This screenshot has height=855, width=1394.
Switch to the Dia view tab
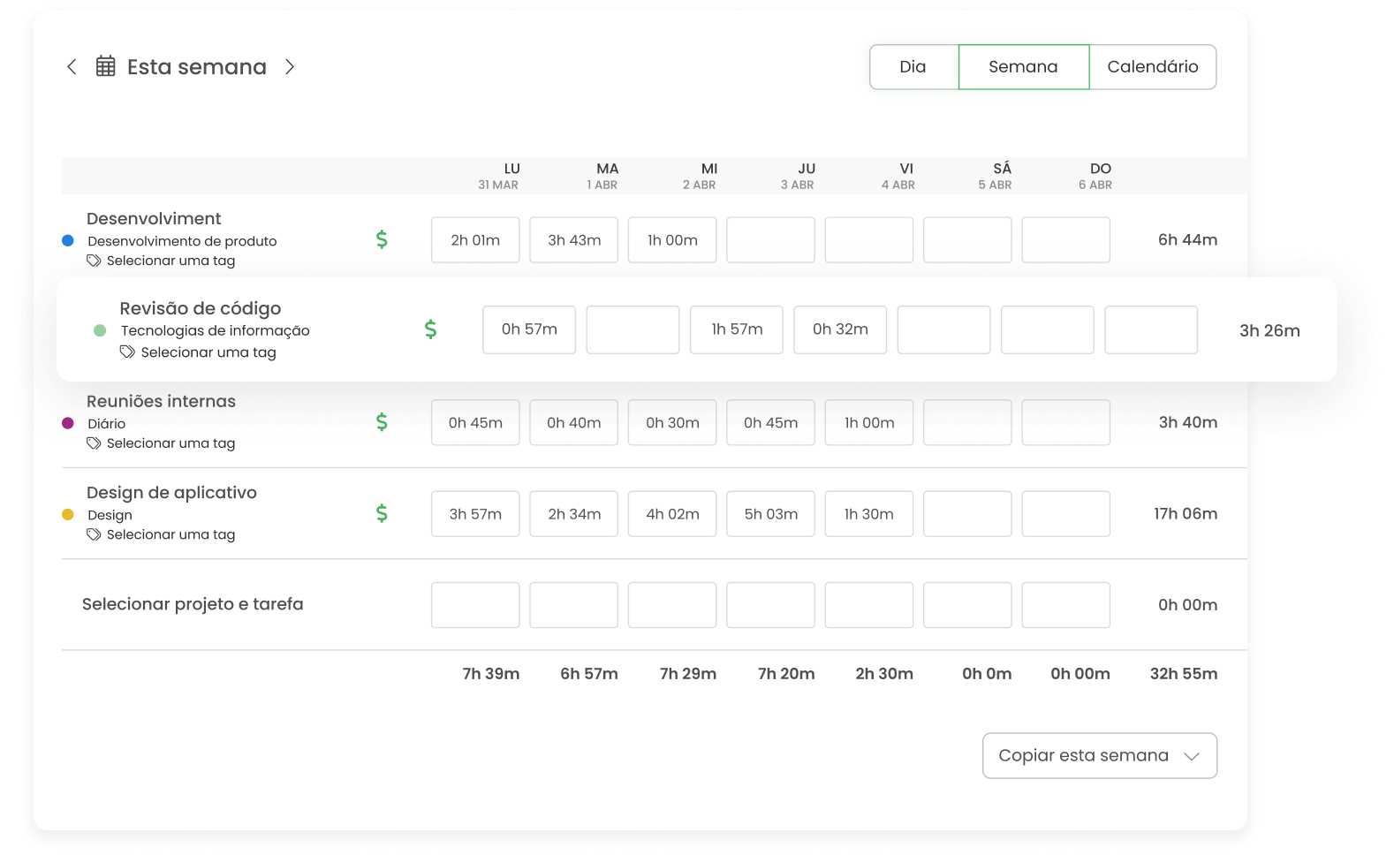pyautogui.click(x=913, y=67)
